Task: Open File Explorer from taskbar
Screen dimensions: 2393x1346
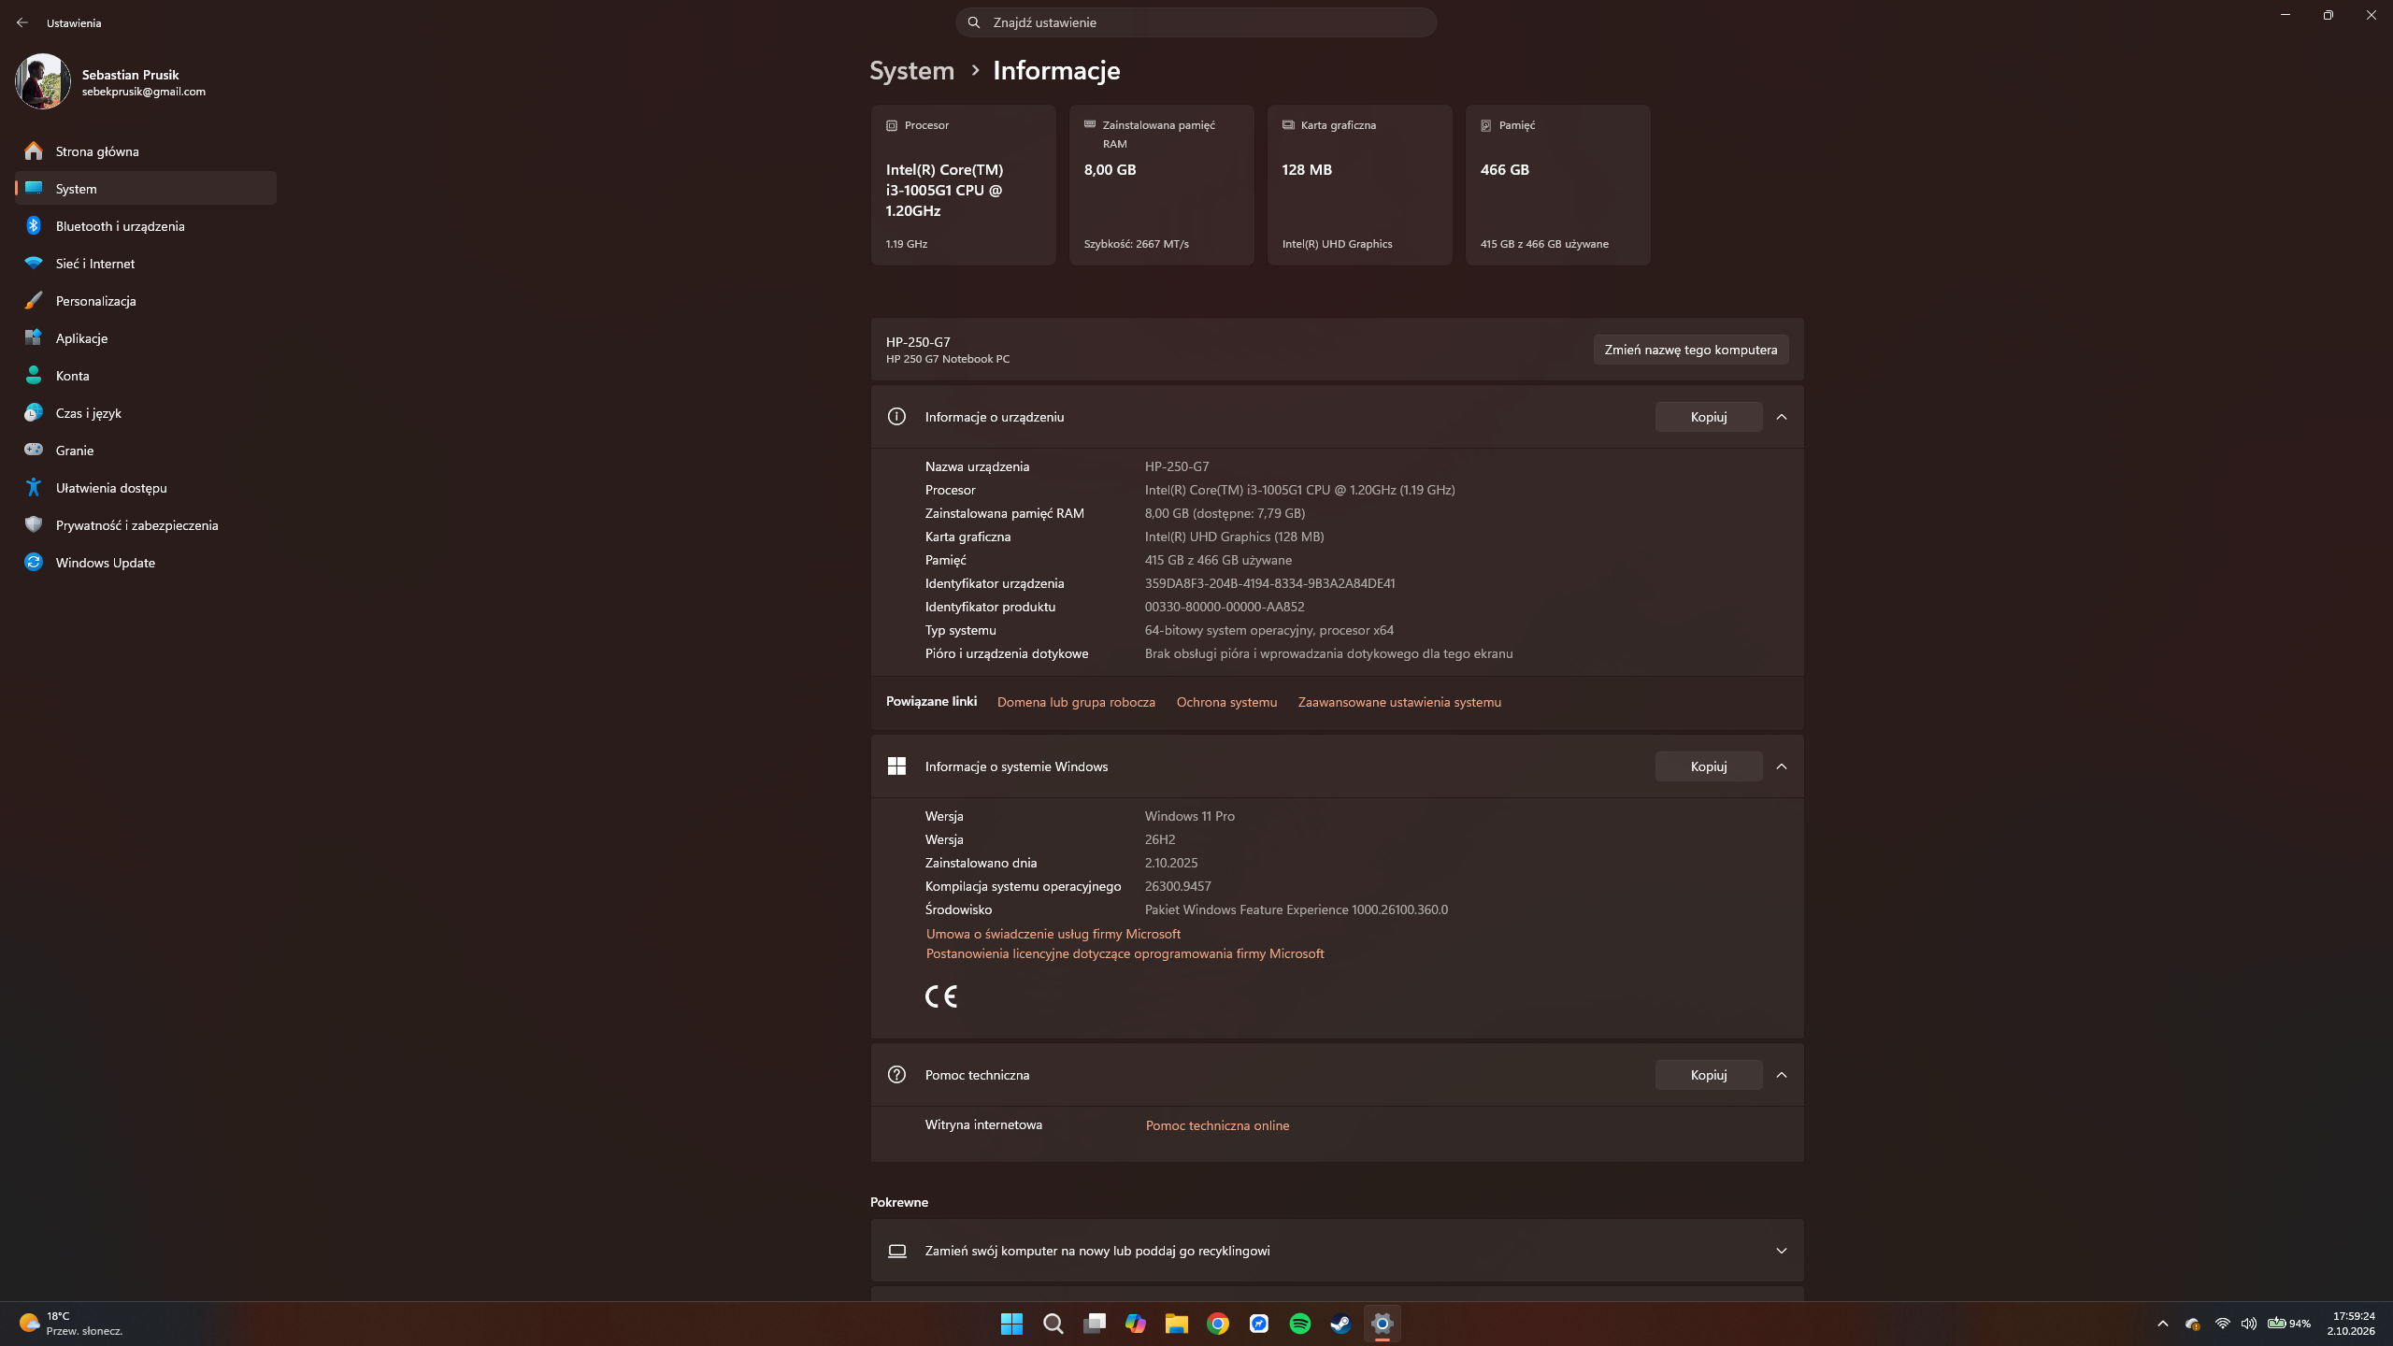Action: pos(1176,1324)
